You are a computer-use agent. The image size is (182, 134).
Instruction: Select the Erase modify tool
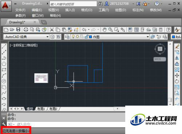coord(177,46)
